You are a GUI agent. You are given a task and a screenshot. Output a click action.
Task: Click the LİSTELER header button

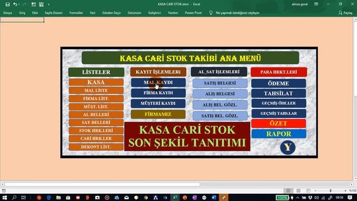tap(97, 72)
